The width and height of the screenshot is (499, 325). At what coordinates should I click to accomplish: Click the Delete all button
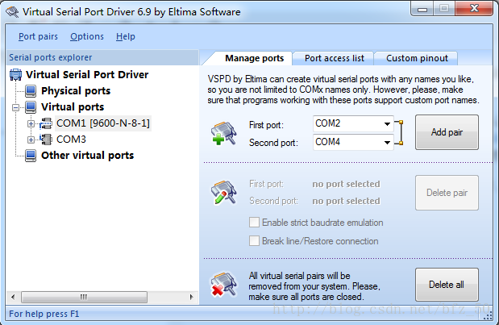[447, 285]
